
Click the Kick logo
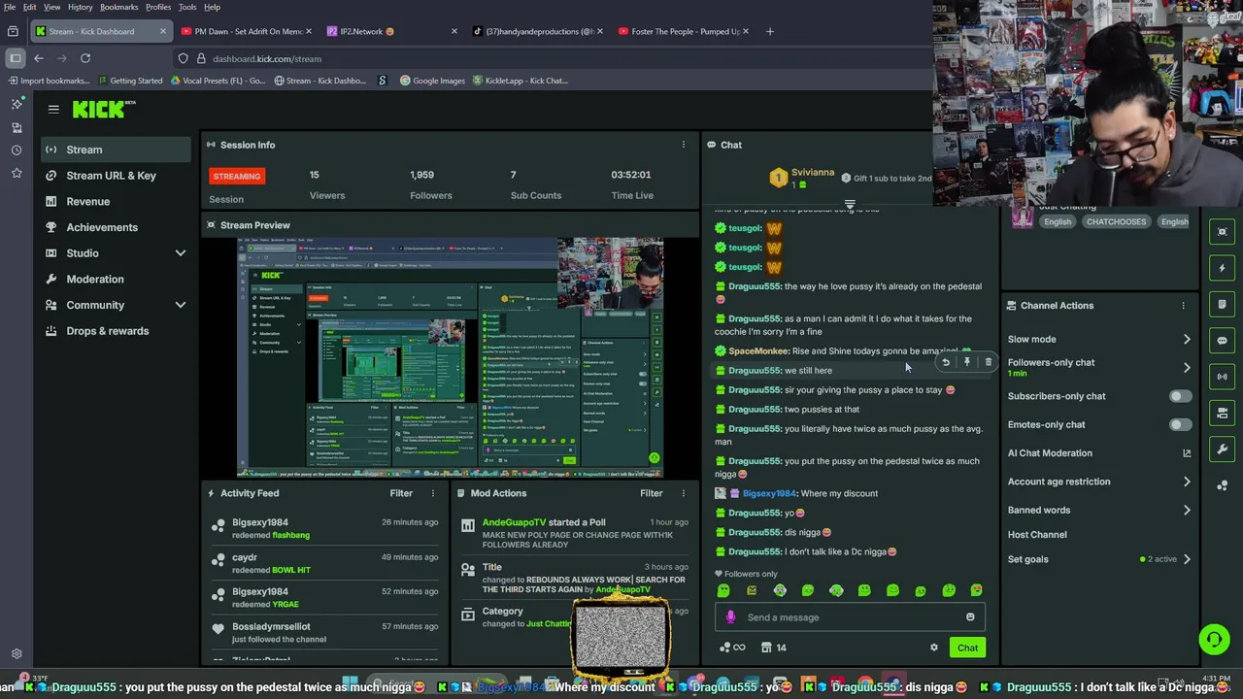click(x=103, y=110)
